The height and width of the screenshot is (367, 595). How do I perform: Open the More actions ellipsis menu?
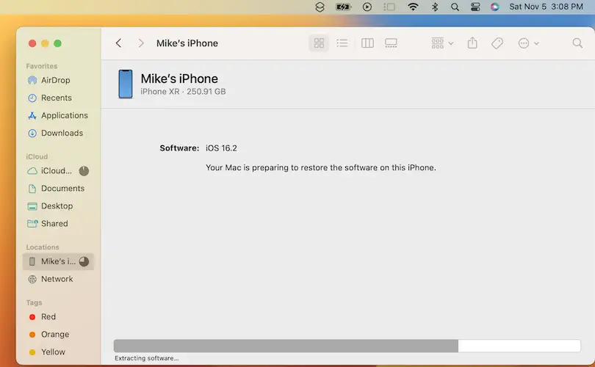click(528, 43)
